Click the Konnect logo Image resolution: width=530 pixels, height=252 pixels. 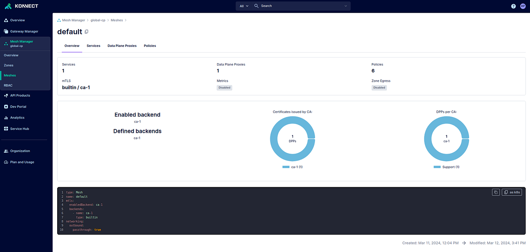click(x=21, y=6)
